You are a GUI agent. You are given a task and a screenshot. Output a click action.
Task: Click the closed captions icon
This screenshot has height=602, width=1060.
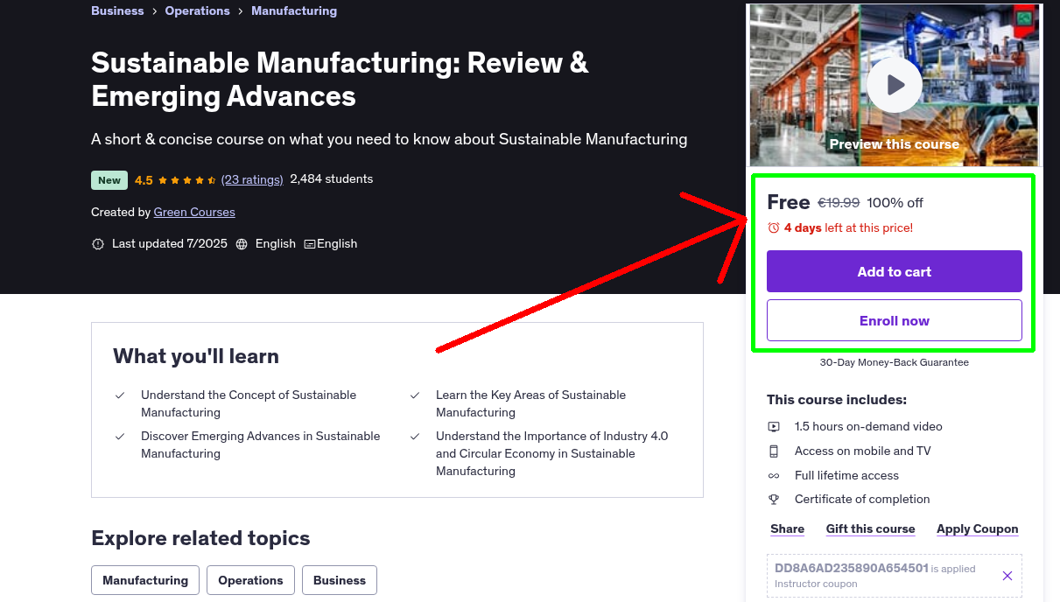(x=310, y=244)
